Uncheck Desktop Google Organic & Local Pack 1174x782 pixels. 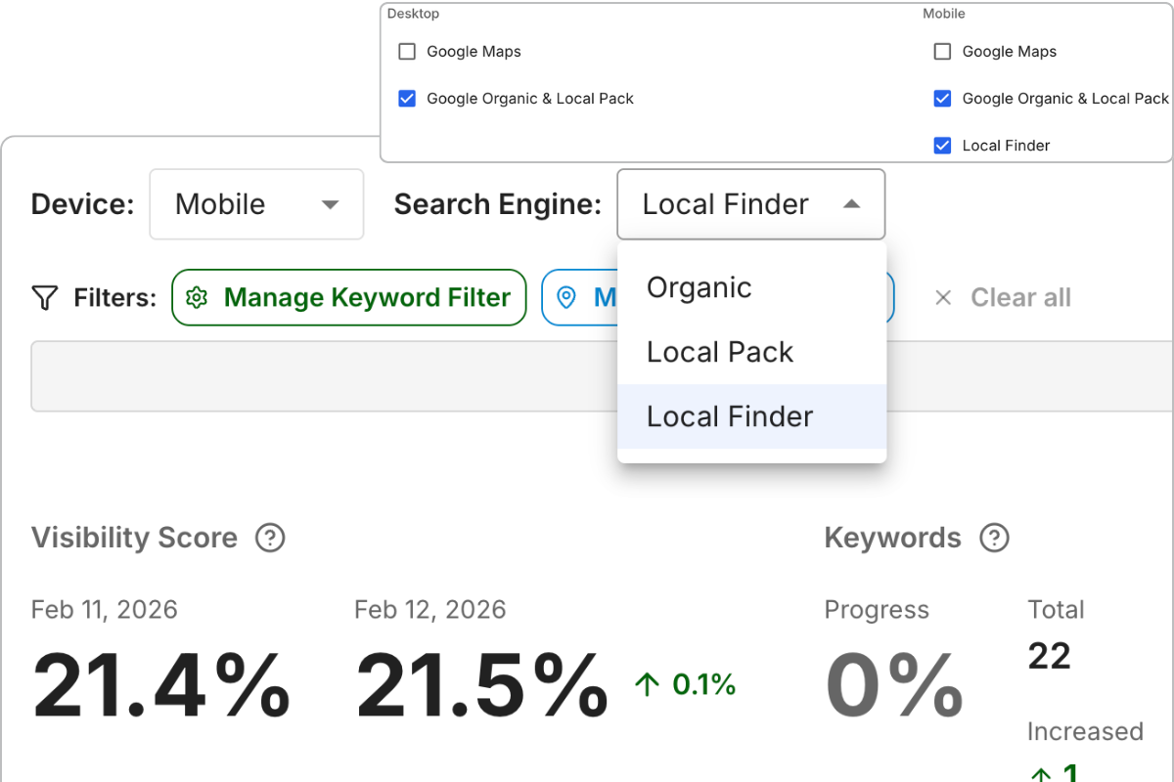[407, 99]
